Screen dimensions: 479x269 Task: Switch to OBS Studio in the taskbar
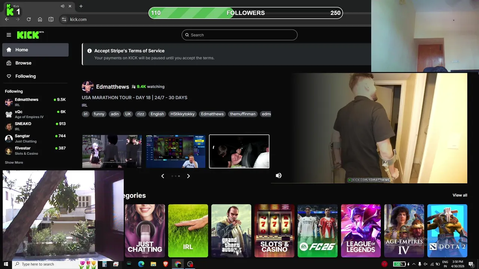coord(190,264)
